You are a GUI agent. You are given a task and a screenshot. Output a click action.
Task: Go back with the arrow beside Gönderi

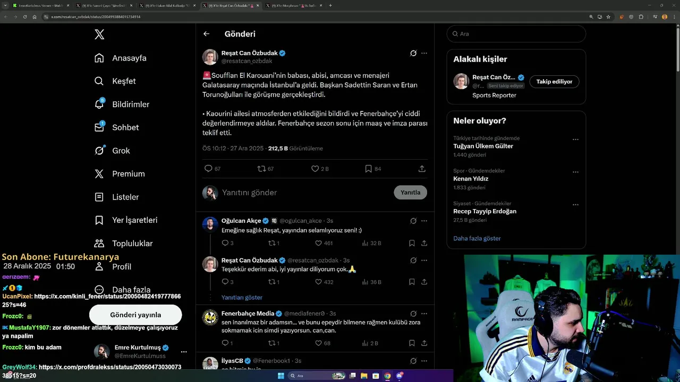(x=207, y=34)
